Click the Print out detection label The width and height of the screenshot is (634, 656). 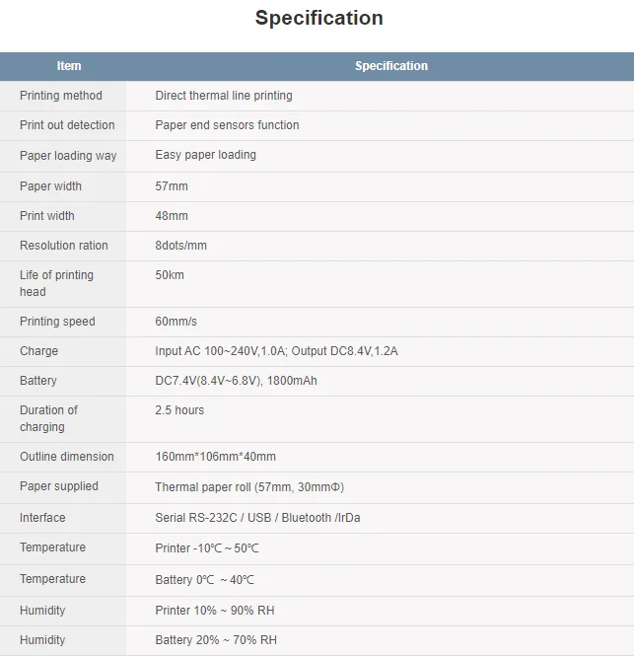click(67, 125)
